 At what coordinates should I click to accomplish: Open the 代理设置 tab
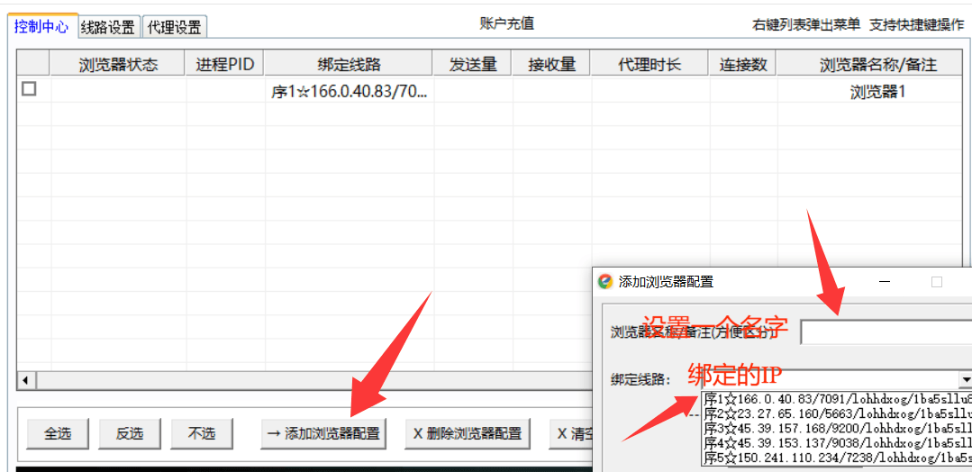click(175, 27)
